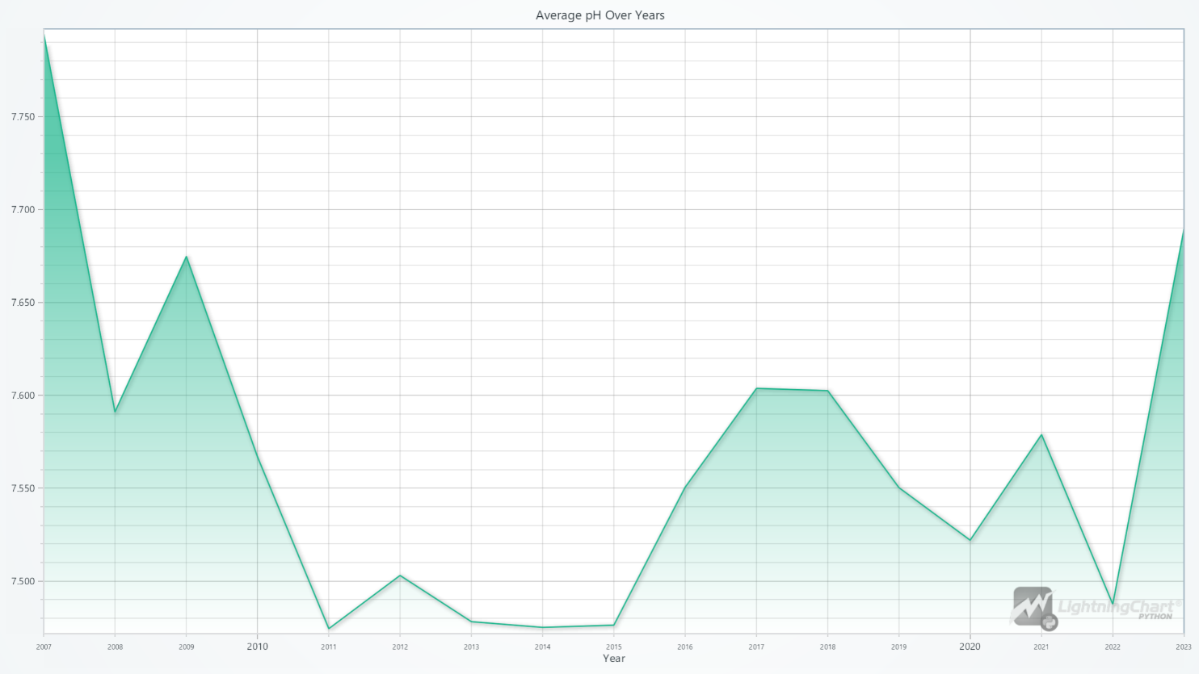
Task: Click the 7.500 y-axis tick label
Action: pos(23,581)
